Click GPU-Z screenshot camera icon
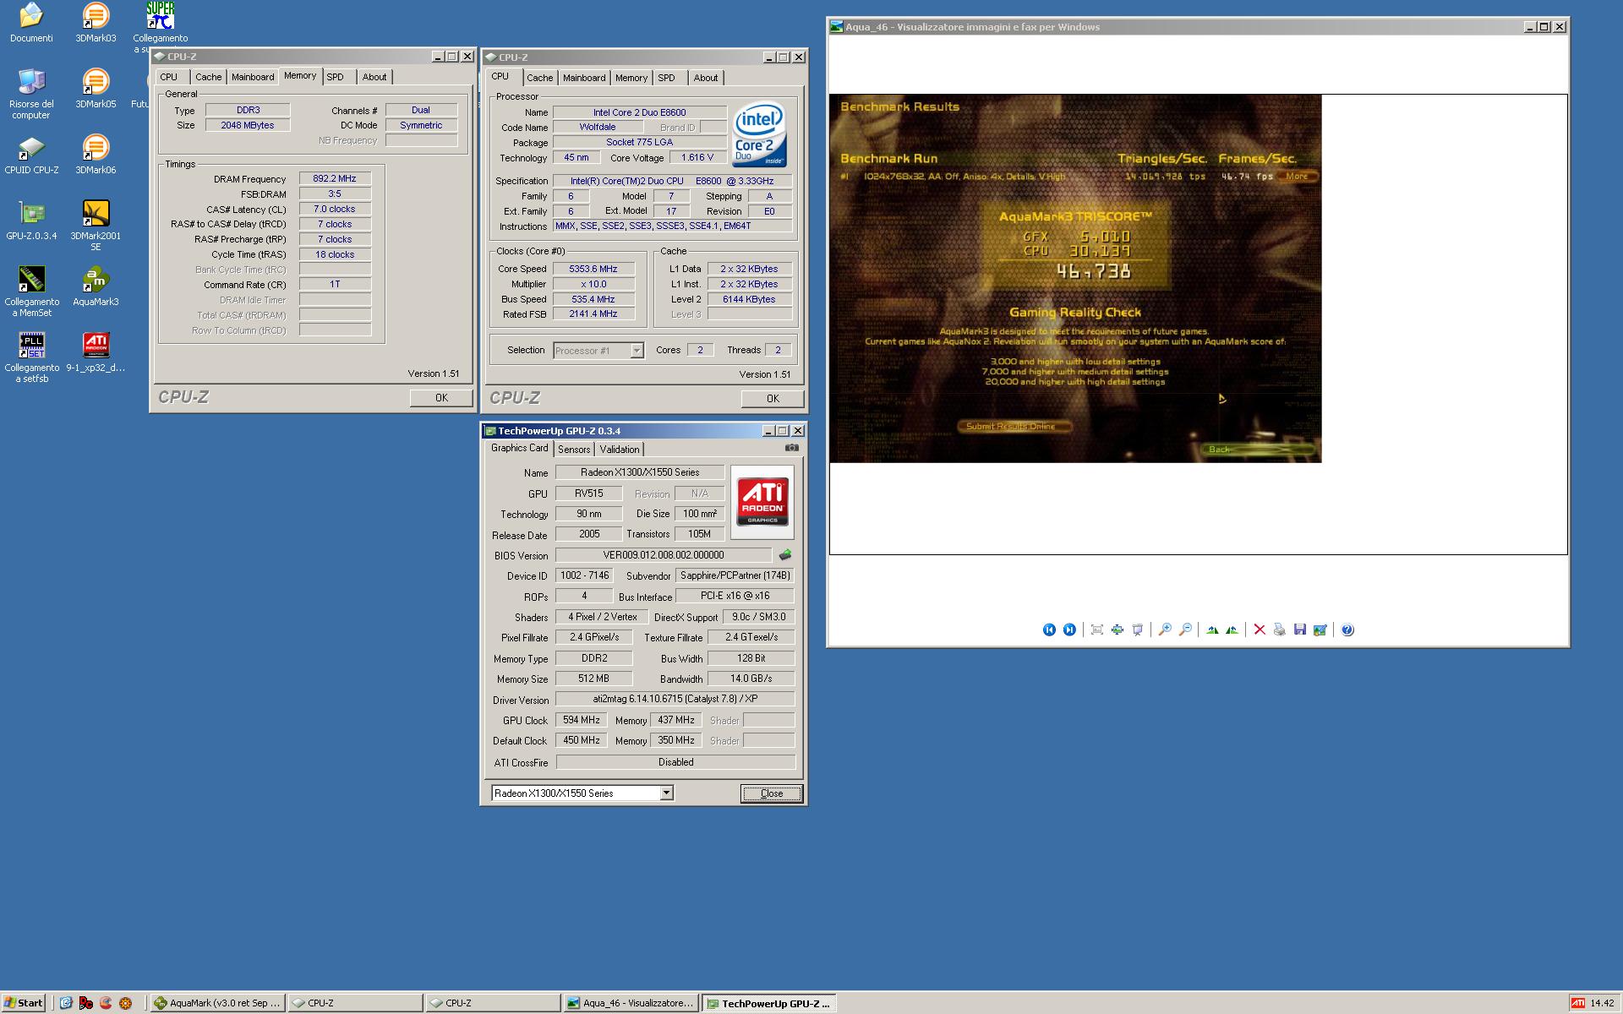The height and width of the screenshot is (1014, 1623). point(791,448)
